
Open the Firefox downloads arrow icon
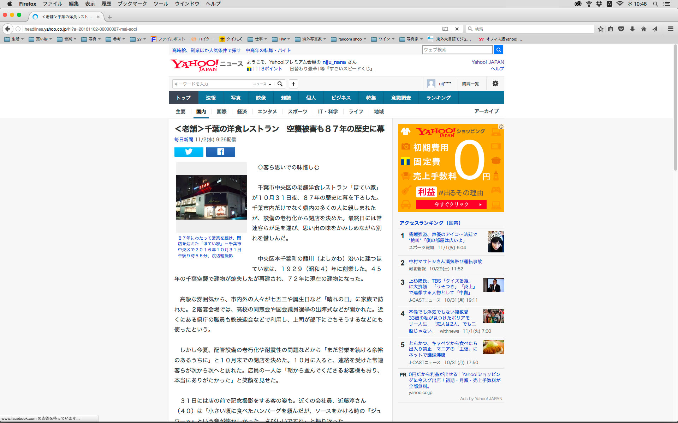[x=632, y=29]
